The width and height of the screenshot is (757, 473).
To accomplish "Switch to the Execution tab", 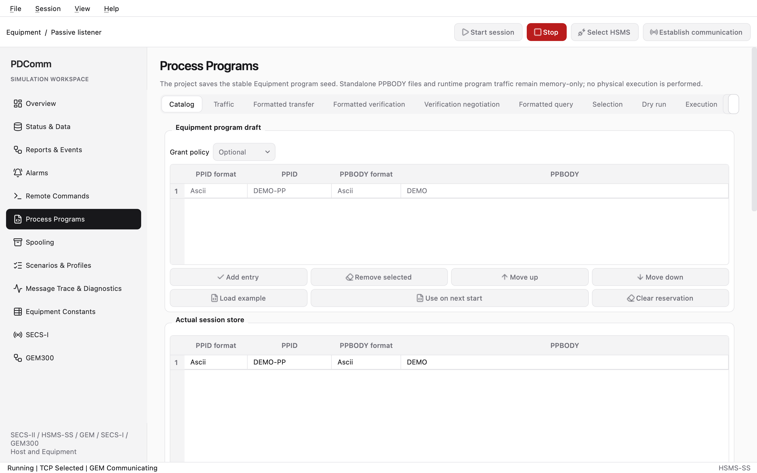I will 701,104.
